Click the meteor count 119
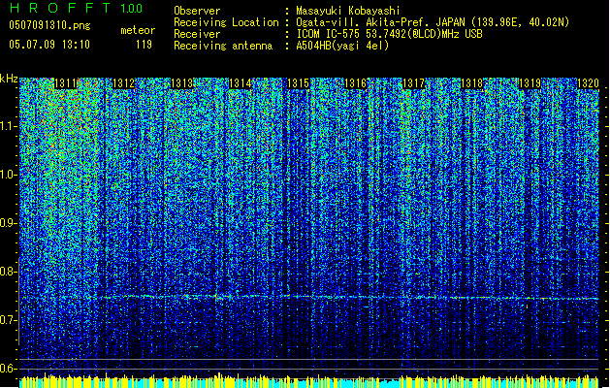 (144, 45)
